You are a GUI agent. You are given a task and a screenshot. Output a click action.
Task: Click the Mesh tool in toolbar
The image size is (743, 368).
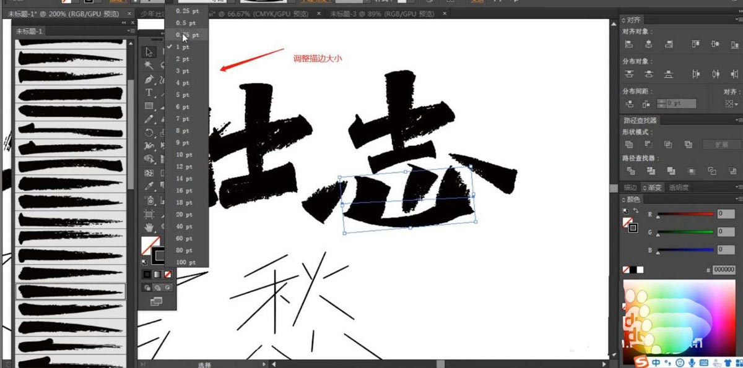pyautogui.click(x=149, y=173)
